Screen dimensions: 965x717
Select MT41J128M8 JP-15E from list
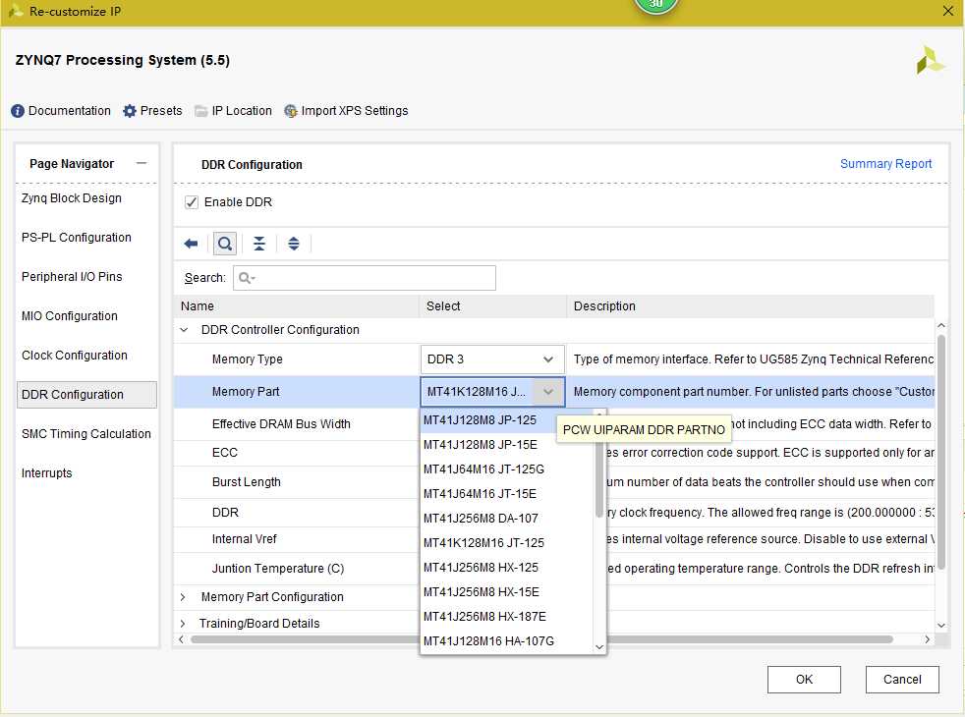[506, 445]
